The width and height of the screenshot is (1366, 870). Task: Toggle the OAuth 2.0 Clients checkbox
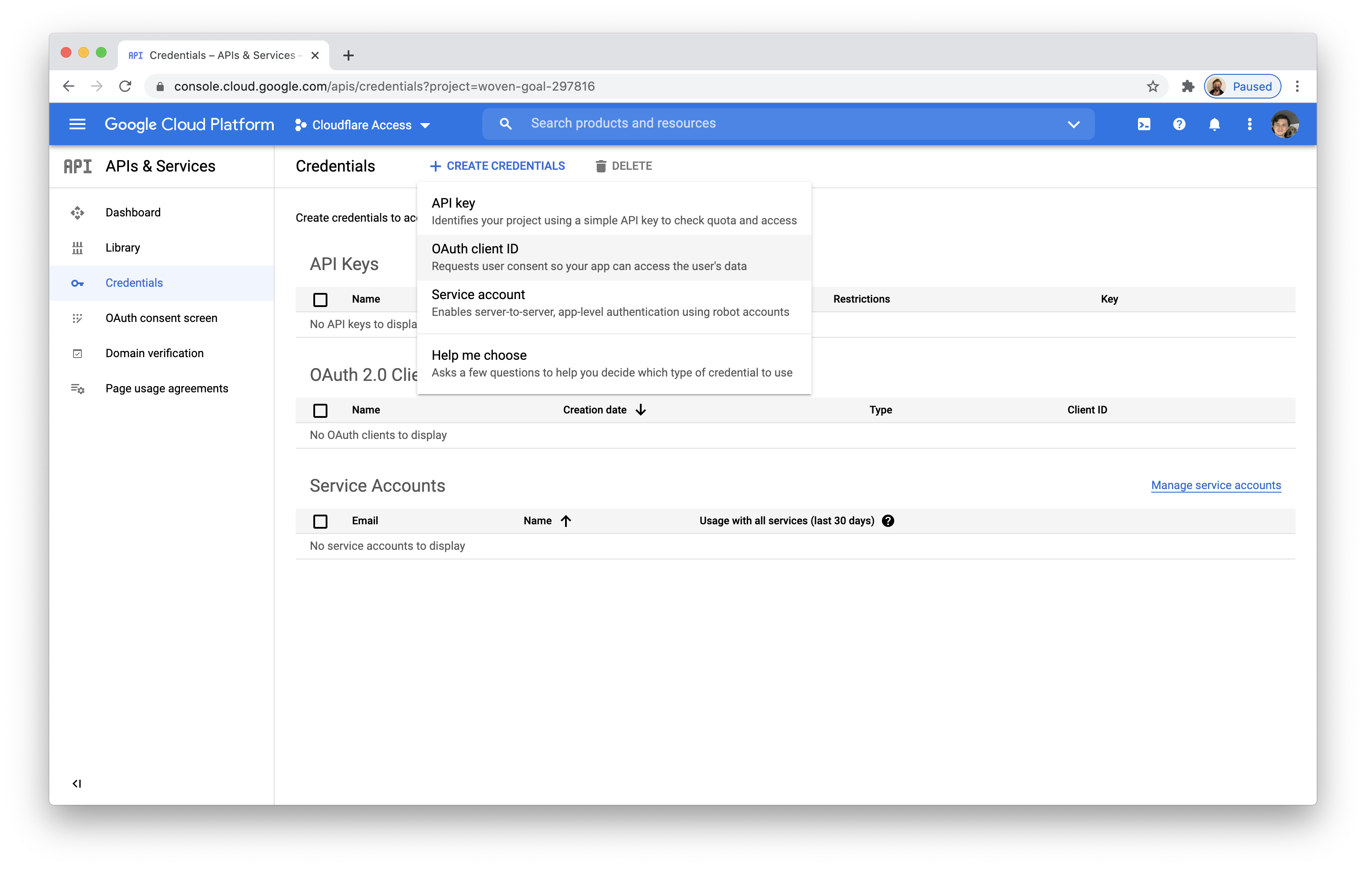click(319, 409)
